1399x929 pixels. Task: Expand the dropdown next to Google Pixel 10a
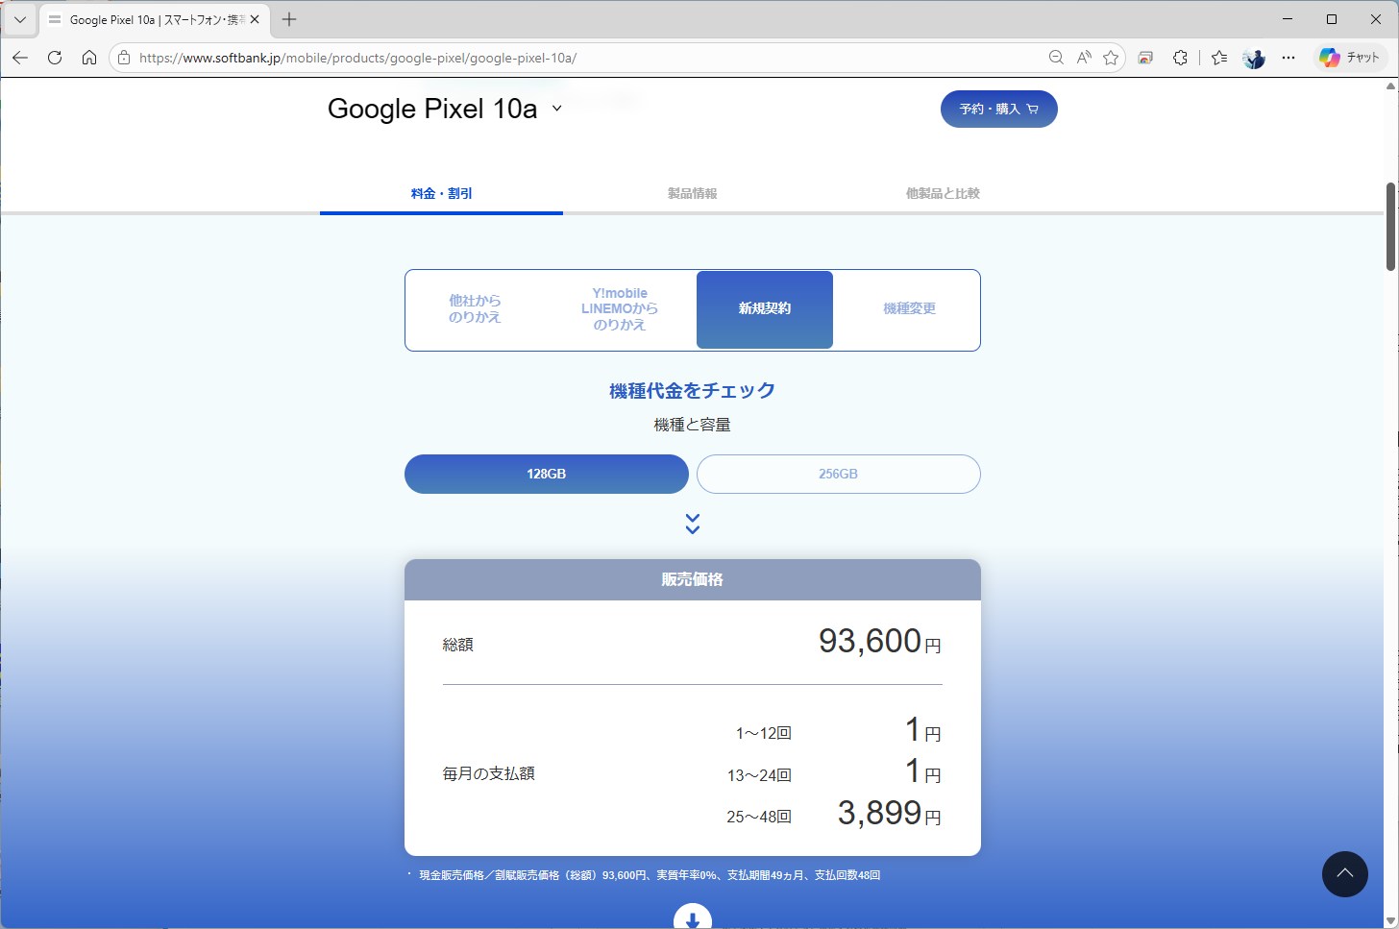556,110
